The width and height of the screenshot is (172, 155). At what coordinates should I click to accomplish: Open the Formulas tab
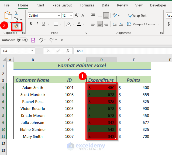pos(87,5)
